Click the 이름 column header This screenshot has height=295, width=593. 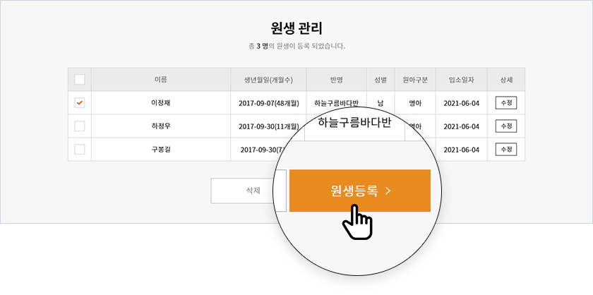pos(161,80)
